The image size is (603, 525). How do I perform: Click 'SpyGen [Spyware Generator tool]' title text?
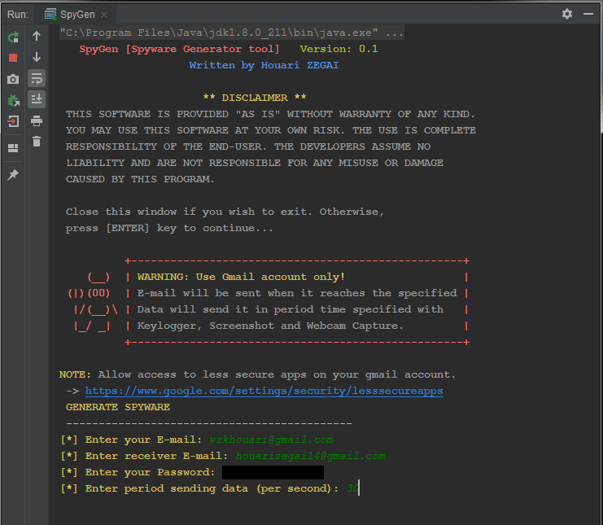point(179,49)
